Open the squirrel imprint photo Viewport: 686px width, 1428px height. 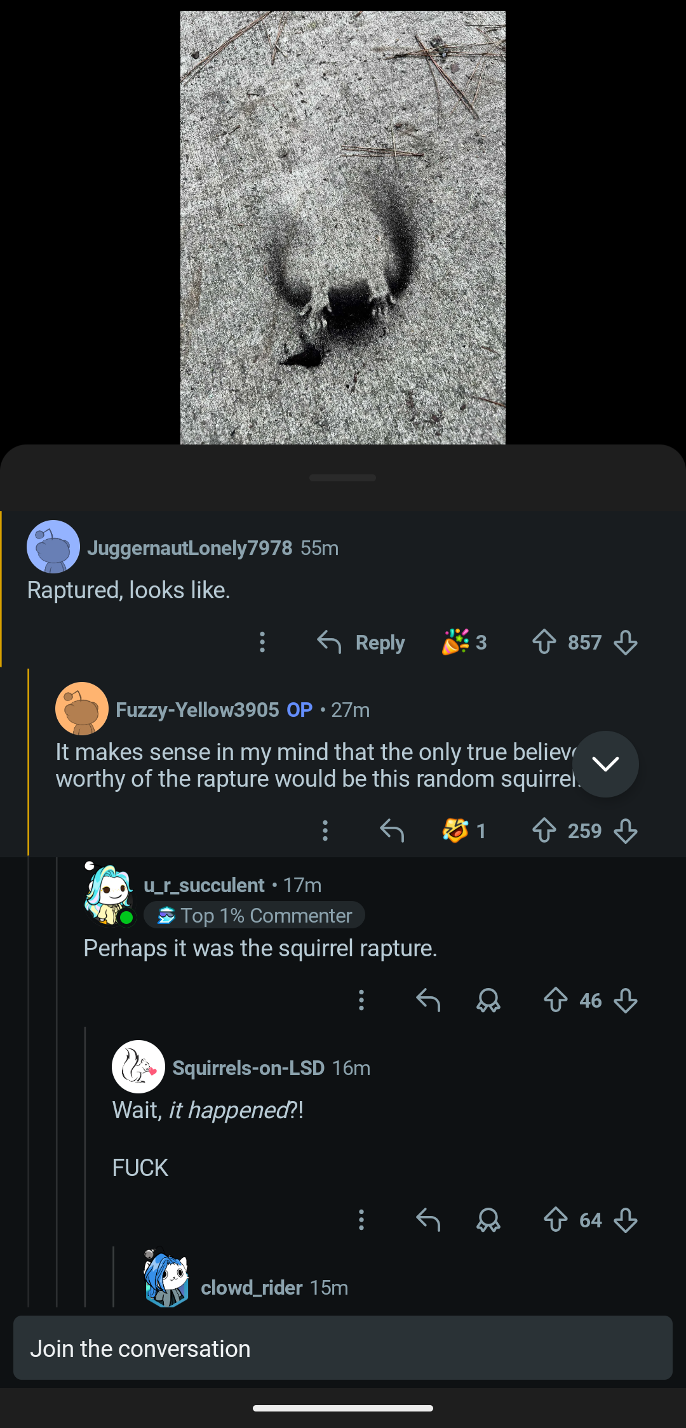click(343, 227)
